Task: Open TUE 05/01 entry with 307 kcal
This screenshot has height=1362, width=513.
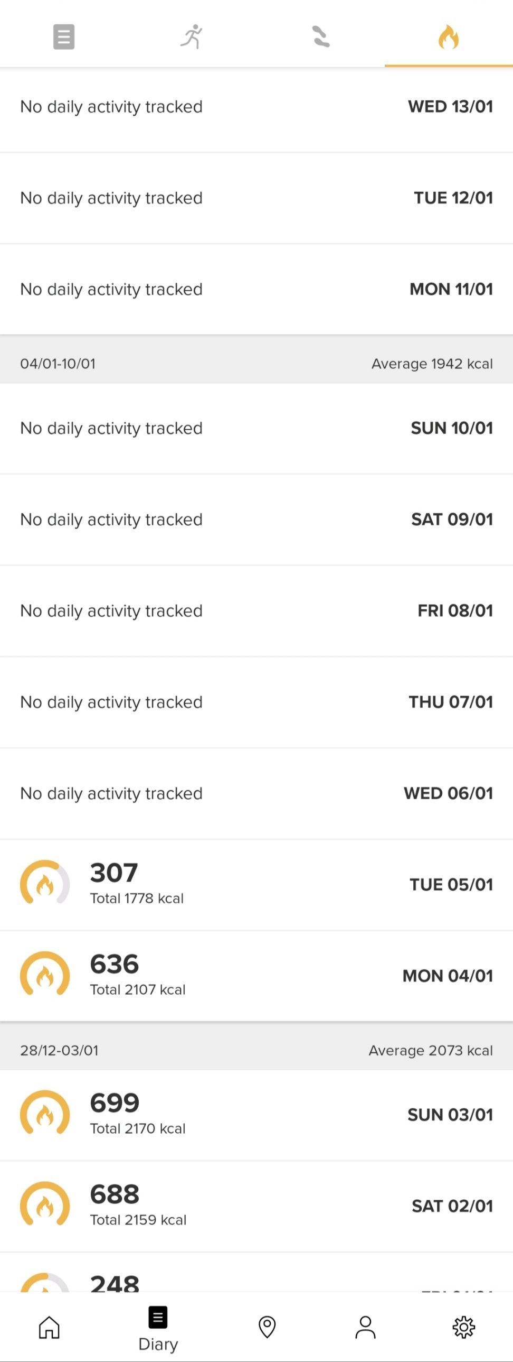Action: tap(256, 885)
